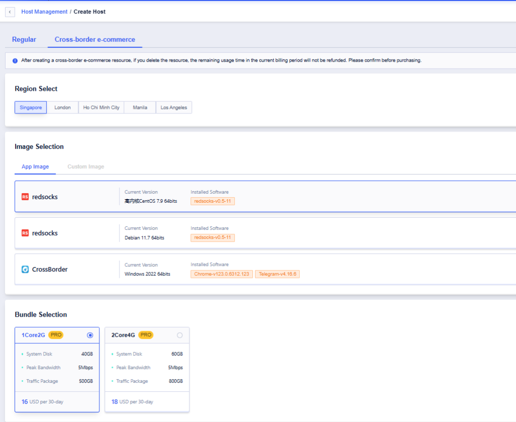
Task: Click the blue info notice icon
Action: click(x=15, y=61)
